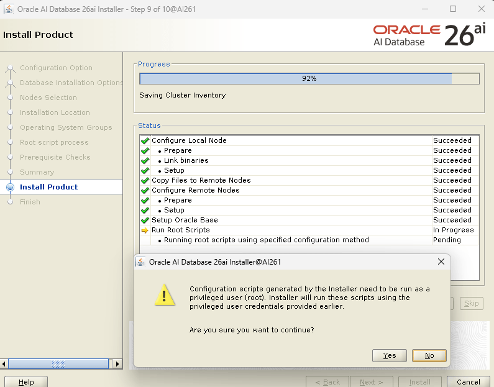494x387 pixels.
Task: Click green checkmark beside Configure Local Node
Action: [x=145, y=141]
